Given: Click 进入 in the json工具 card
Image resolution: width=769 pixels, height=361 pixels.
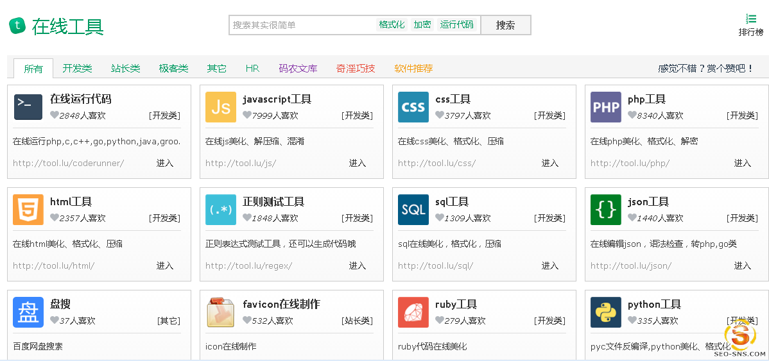Looking at the screenshot, I should pos(743,265).
